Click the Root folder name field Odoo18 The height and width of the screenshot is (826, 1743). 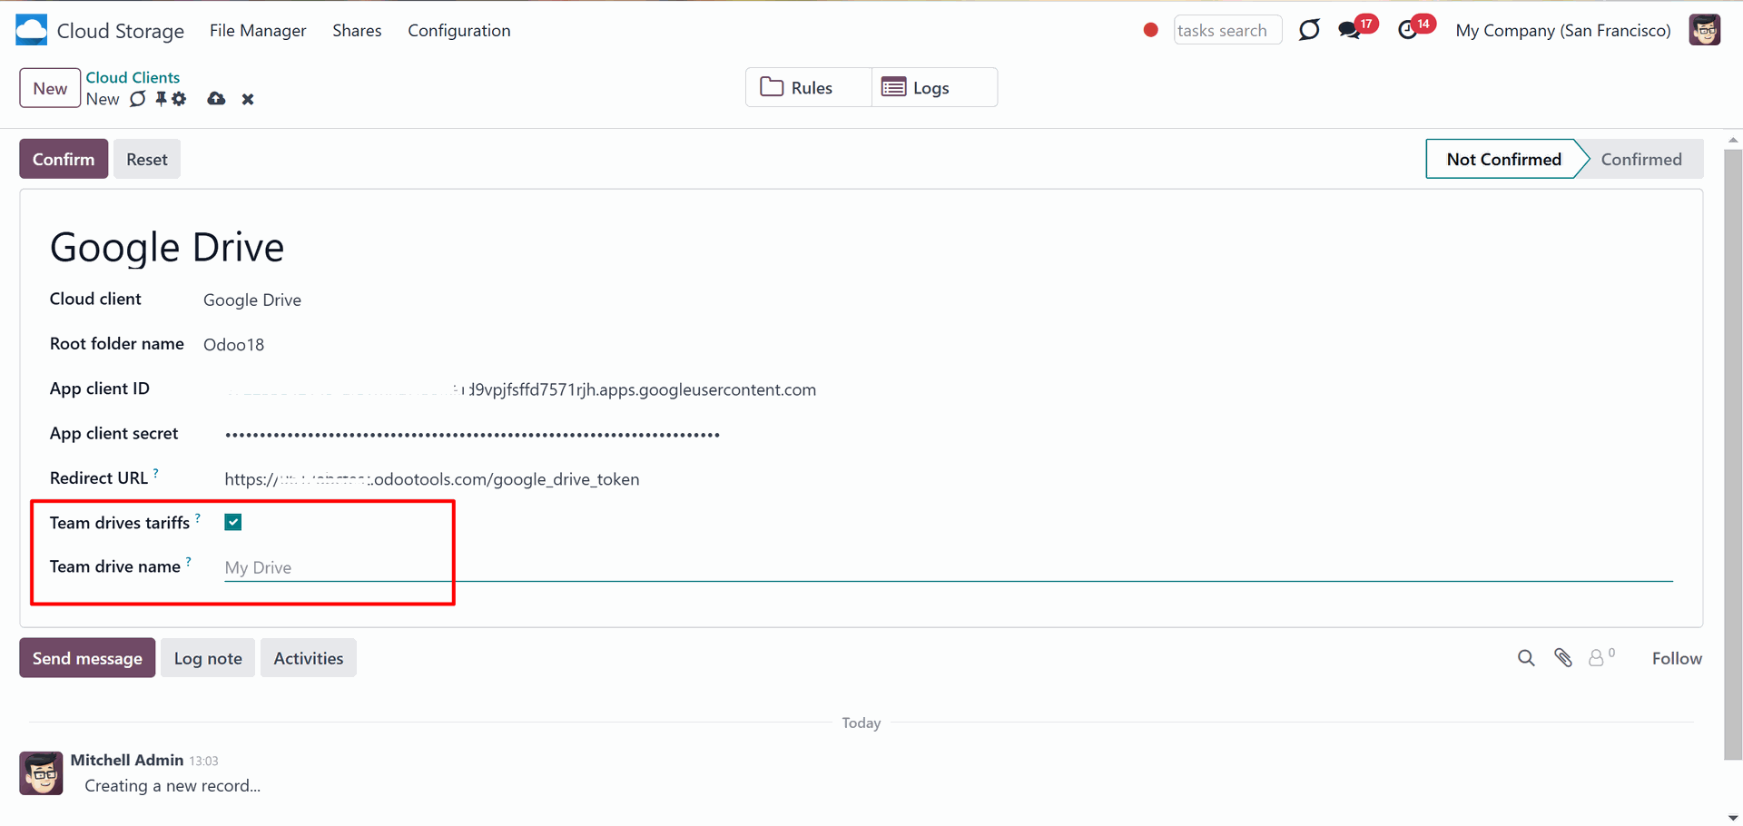[x=234, y=344]
